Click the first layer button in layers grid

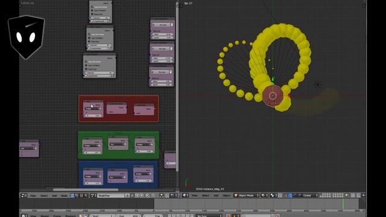[x=321, y=194]
